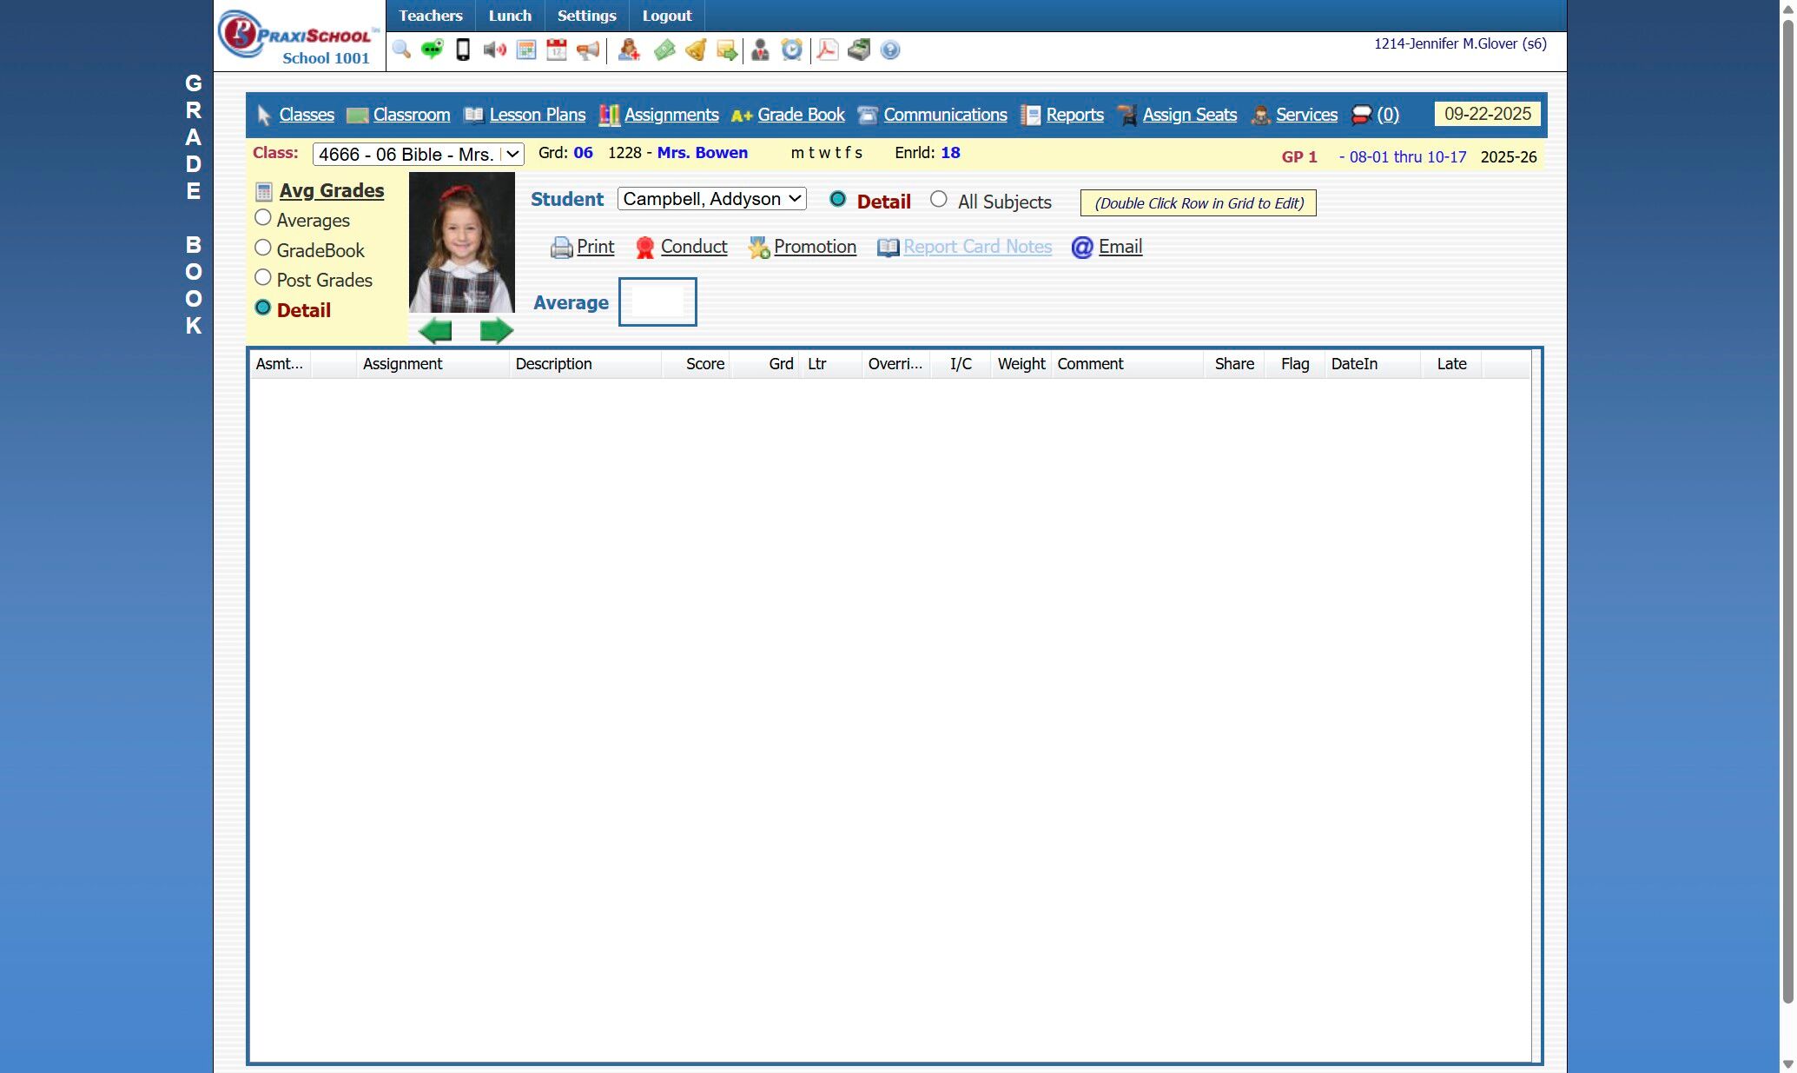Click inside the Average input box

[x=657, y=302]
